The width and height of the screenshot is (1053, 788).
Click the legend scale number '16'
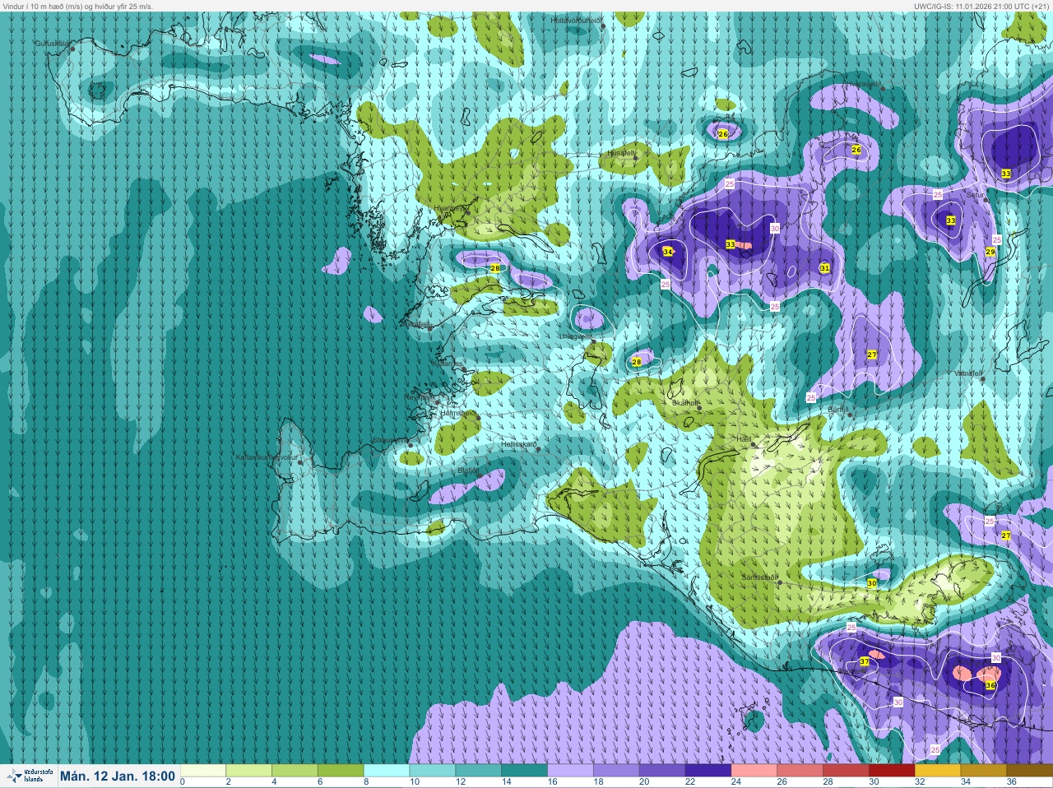point(552,782)
